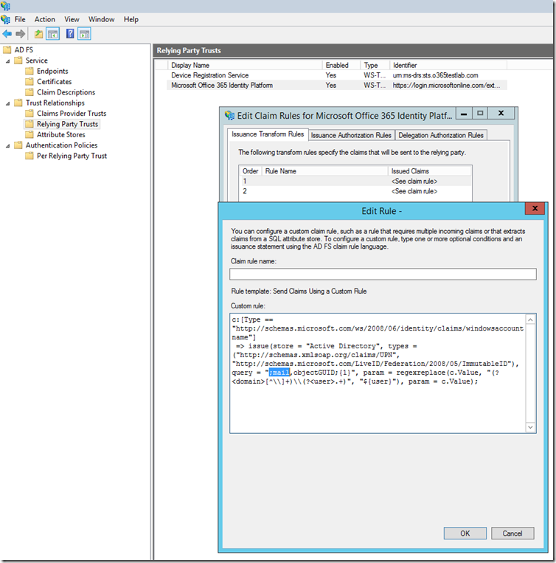Screen dimensions: 556x563
Task: Open the View menu
Action: pos(72,19)
